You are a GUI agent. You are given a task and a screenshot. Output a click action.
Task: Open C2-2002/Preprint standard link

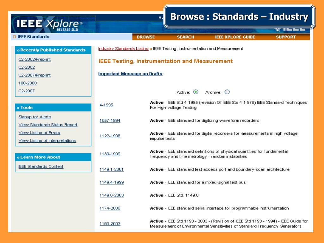(x=34, y=59)
